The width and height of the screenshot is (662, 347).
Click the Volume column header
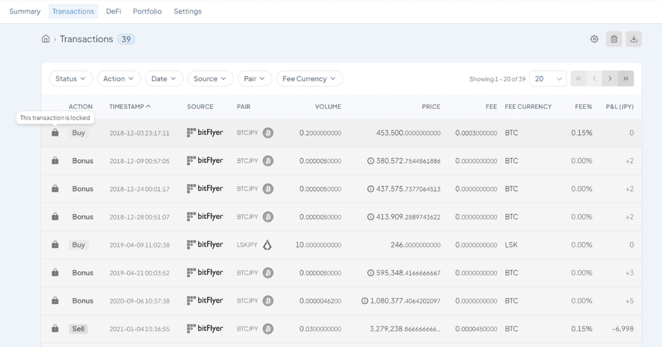tap(328, 106)
